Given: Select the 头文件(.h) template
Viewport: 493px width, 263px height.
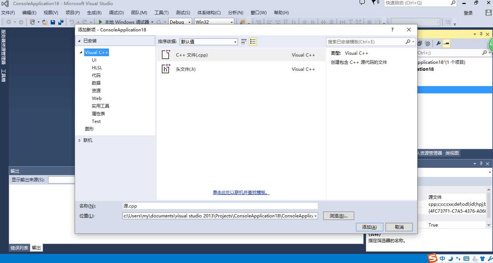Looking at the screenshot, I should pyautogui.click(x=241, y=69).
